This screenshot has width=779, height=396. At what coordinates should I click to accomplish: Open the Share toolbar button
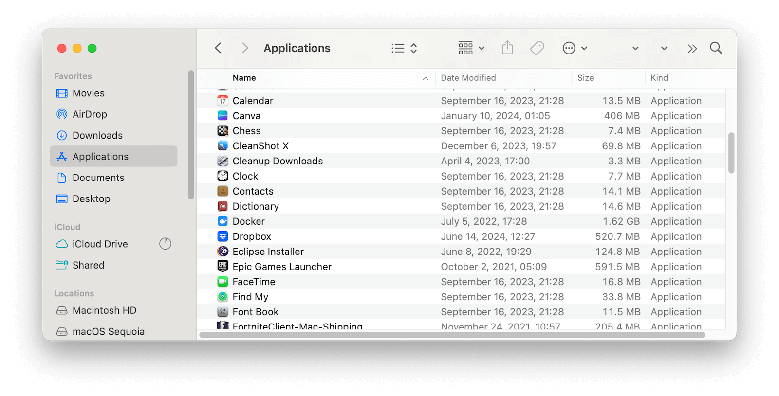coord(507,48)
